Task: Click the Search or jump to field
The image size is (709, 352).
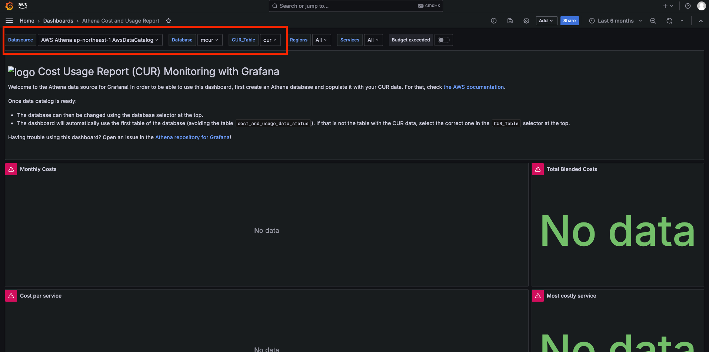Action: [356, 6]
